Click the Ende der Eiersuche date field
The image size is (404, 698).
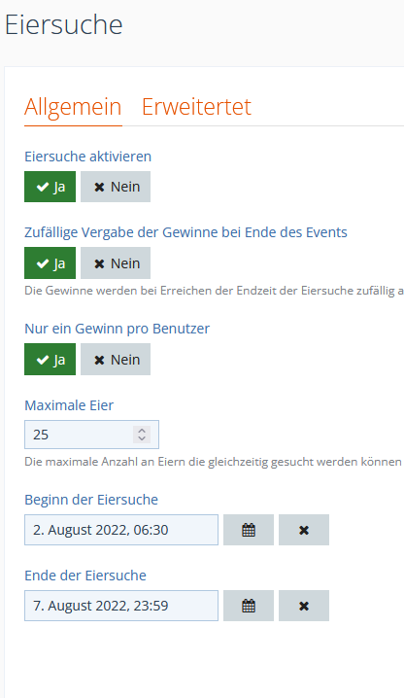(x=121, y=606)
